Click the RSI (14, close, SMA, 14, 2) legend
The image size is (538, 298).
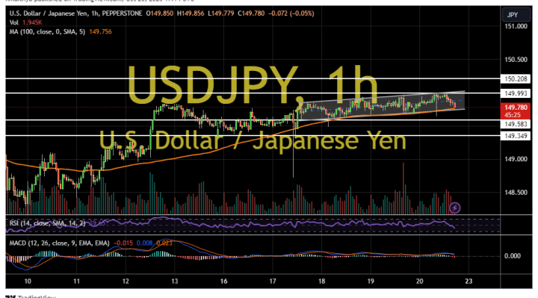pos(47,223)
